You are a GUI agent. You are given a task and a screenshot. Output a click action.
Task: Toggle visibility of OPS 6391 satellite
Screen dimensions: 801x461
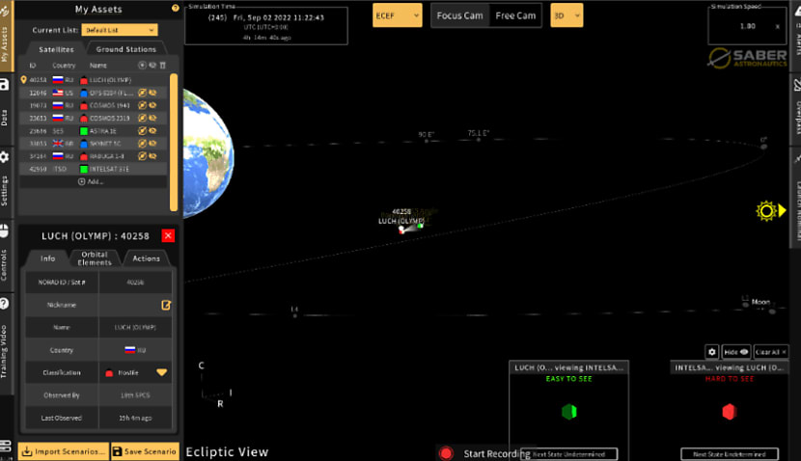[x=152, y=93]
